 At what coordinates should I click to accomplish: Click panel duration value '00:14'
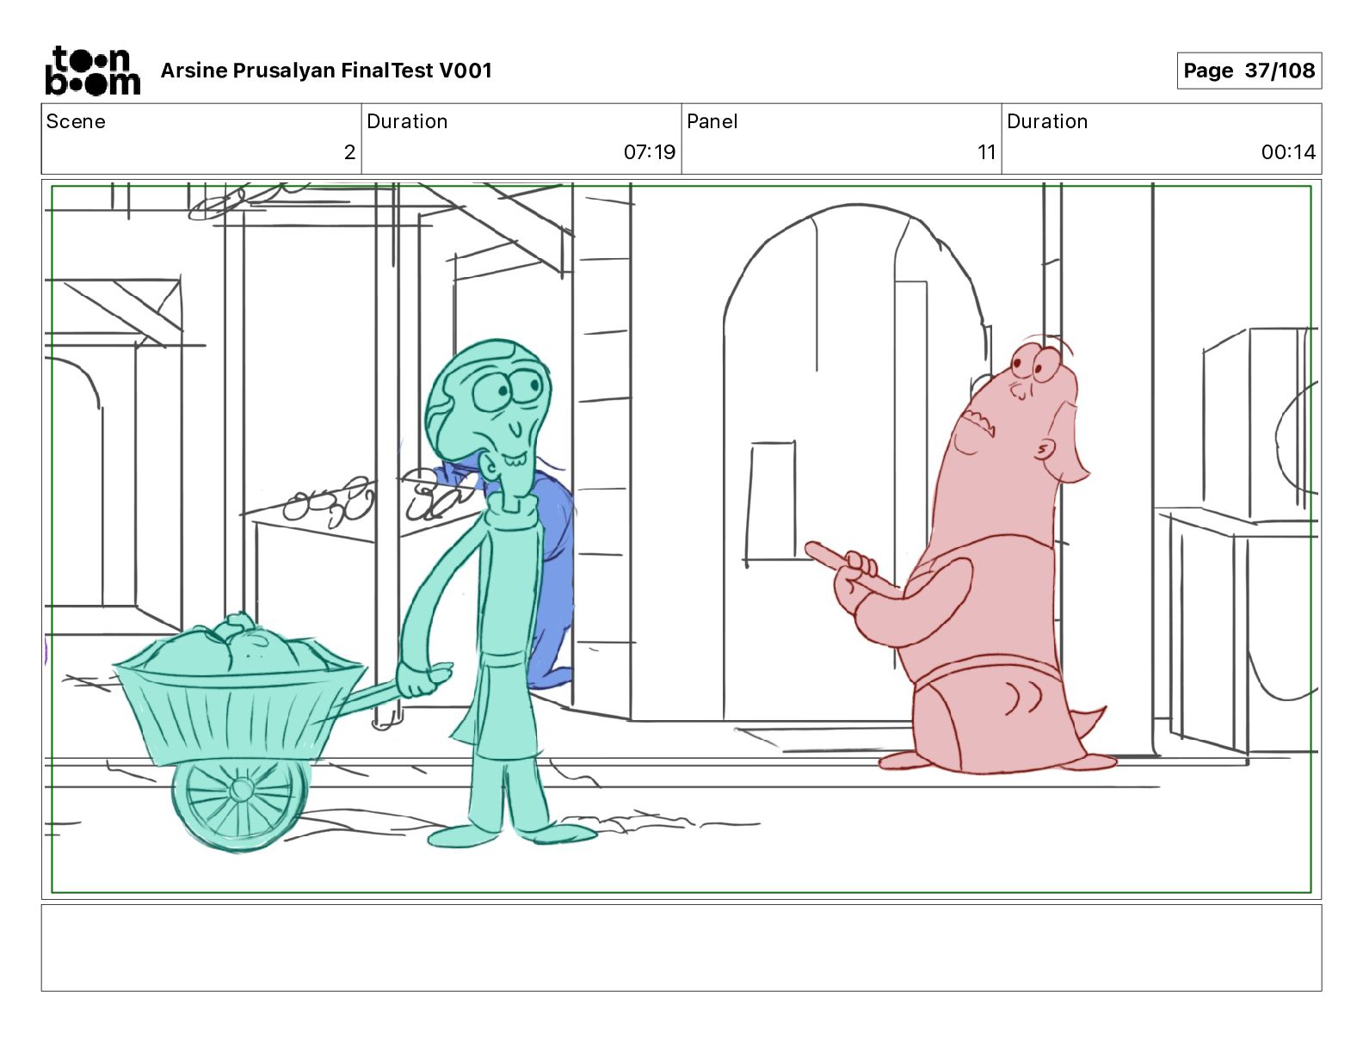coord(1288,152)
